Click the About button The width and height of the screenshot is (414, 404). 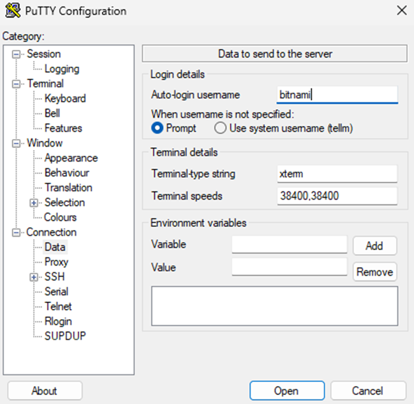45,390
